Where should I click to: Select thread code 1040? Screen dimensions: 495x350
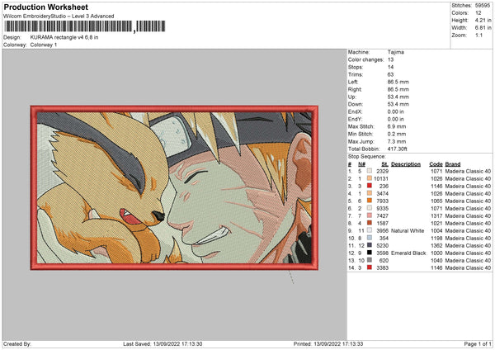(436, 260)
